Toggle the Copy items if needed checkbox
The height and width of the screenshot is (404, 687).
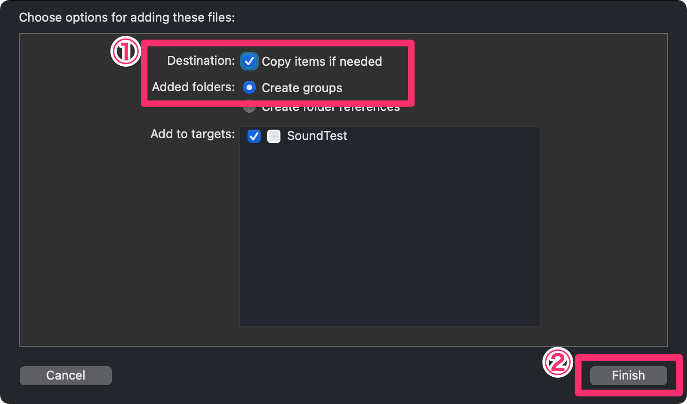[x=249, y=61]
